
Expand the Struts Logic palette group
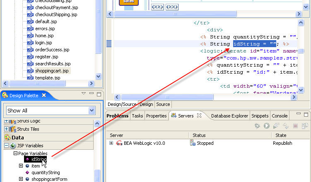tap(6, 121)
